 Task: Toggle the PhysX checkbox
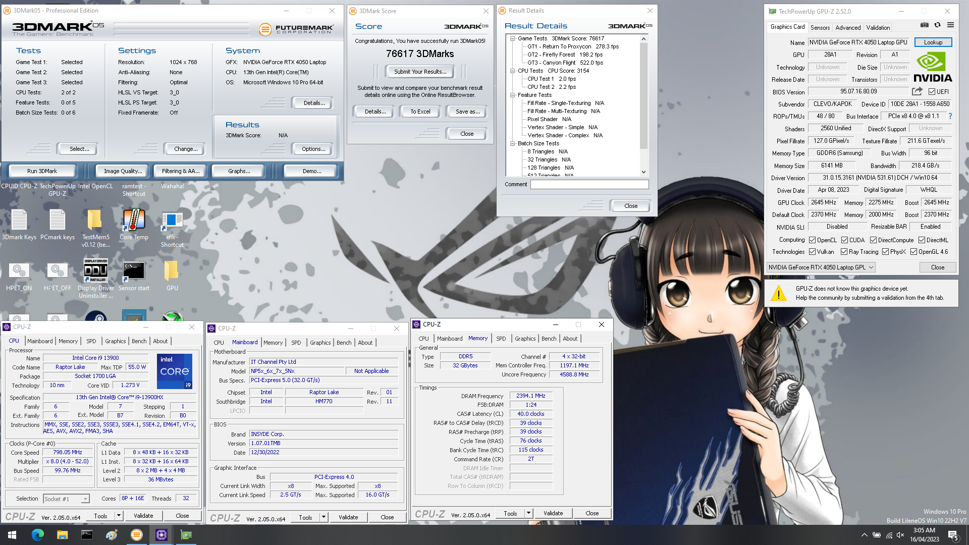click(x=885, y=252)
